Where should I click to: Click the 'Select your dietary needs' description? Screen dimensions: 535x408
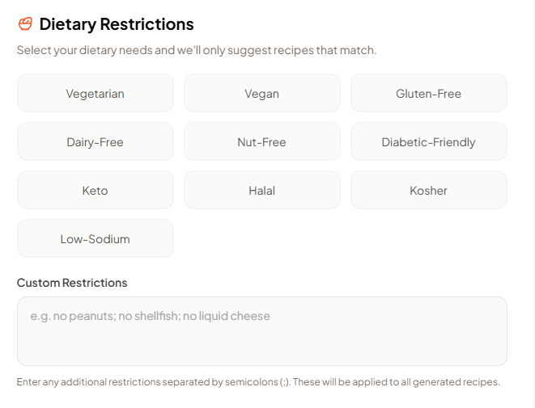click(x=197, y=50)
